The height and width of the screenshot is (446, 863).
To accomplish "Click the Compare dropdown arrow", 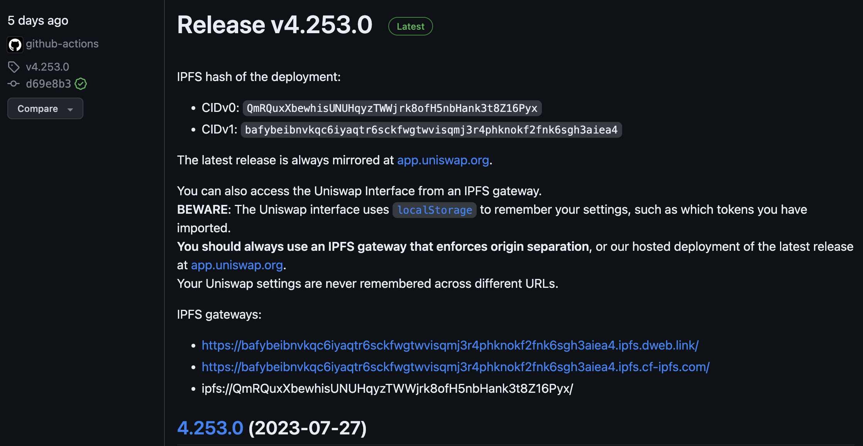I will [x=70, y=110].
